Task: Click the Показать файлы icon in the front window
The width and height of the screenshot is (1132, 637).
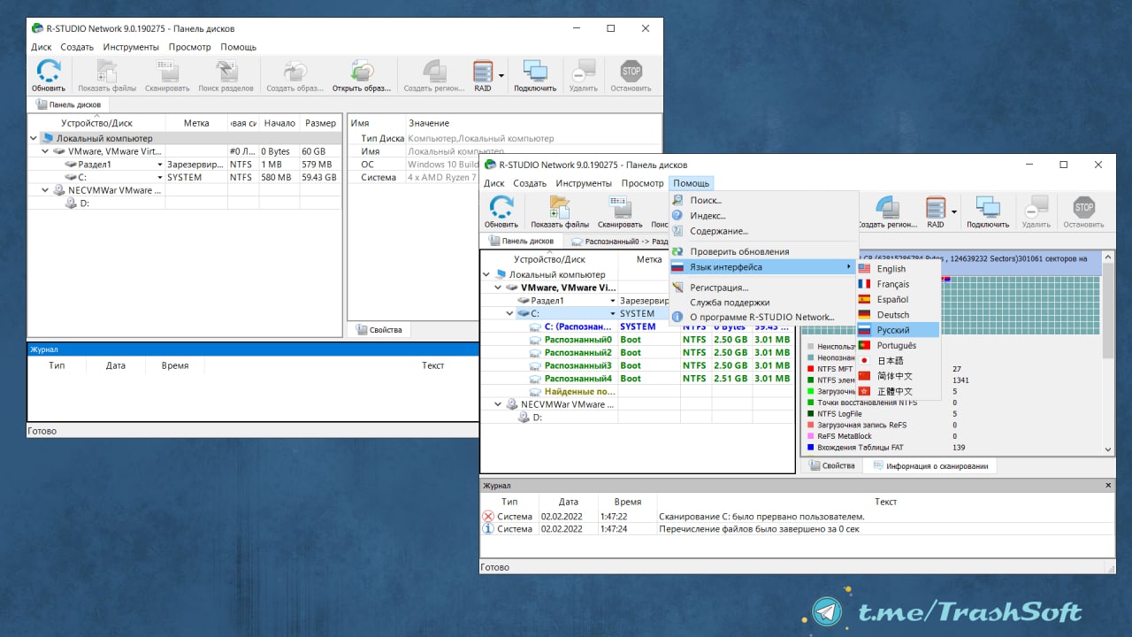Action: [559, 207]
